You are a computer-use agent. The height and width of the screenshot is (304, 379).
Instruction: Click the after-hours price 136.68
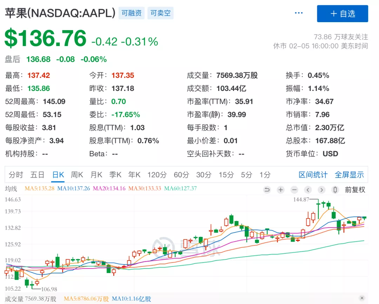(39, 59)
